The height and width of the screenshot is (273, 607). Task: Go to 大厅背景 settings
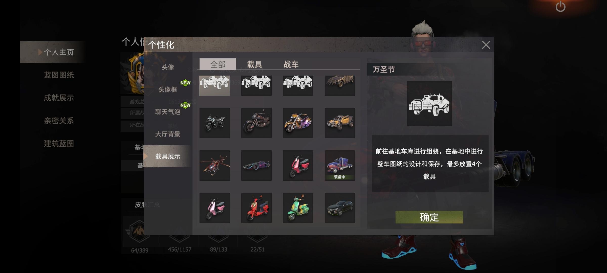pyautogui.click(x=168, y=134)
